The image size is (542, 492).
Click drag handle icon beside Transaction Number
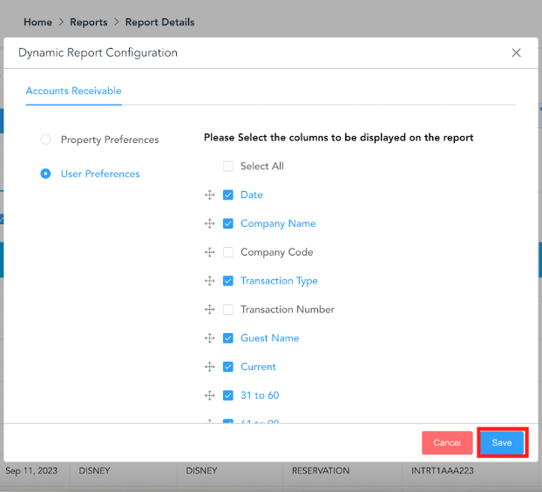pyautogui.click(x=209, y=310)
